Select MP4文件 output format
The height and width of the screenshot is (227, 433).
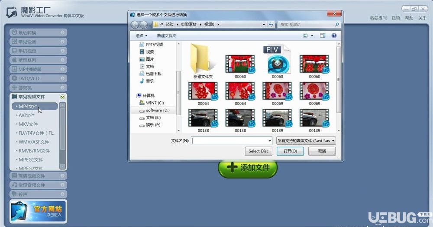(35, 106)
